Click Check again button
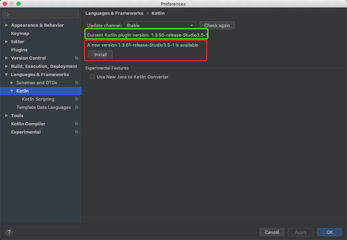 [x=217, y=25]
